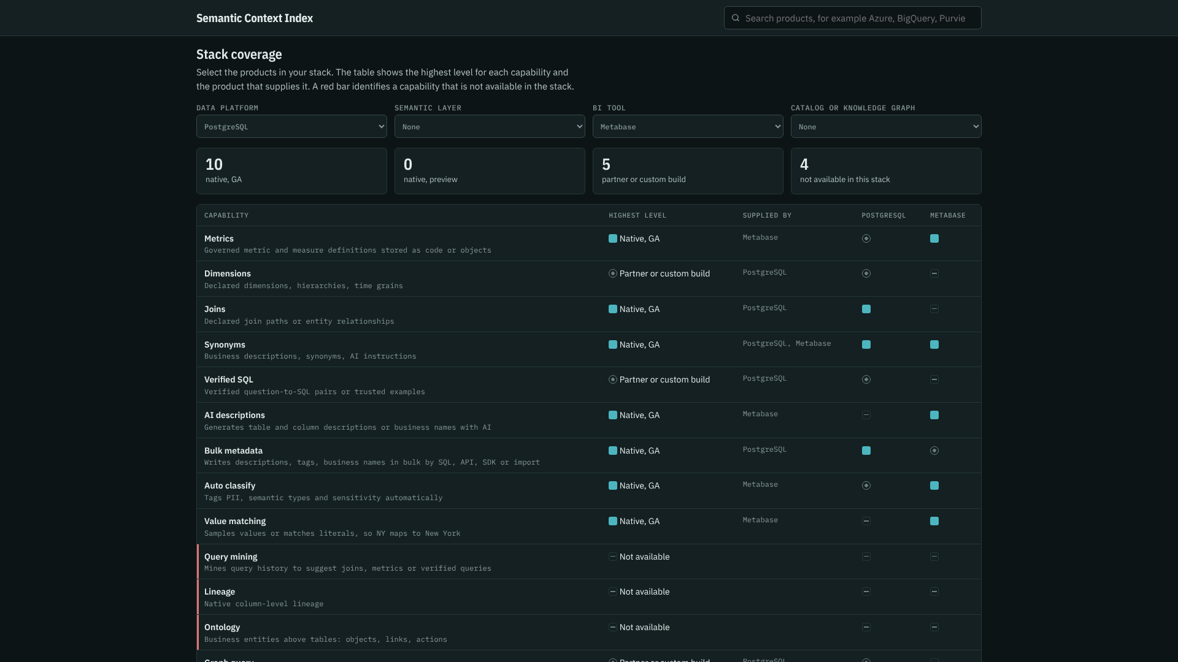Open the Data Platform dropdown
The height and width of the screenshot is (662, 1178).
[x=291, y=127]
